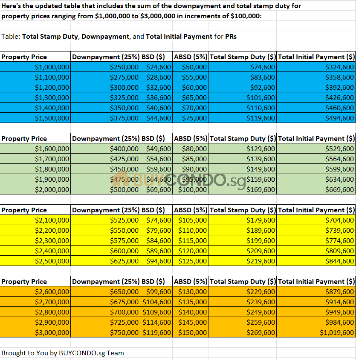Click the table title row mentioning PRs
Viewport: 356px width, 360px height.
coord(119,36)
